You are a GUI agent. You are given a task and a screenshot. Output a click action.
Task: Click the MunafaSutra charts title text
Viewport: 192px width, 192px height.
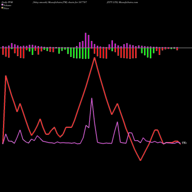pos(60,2)
